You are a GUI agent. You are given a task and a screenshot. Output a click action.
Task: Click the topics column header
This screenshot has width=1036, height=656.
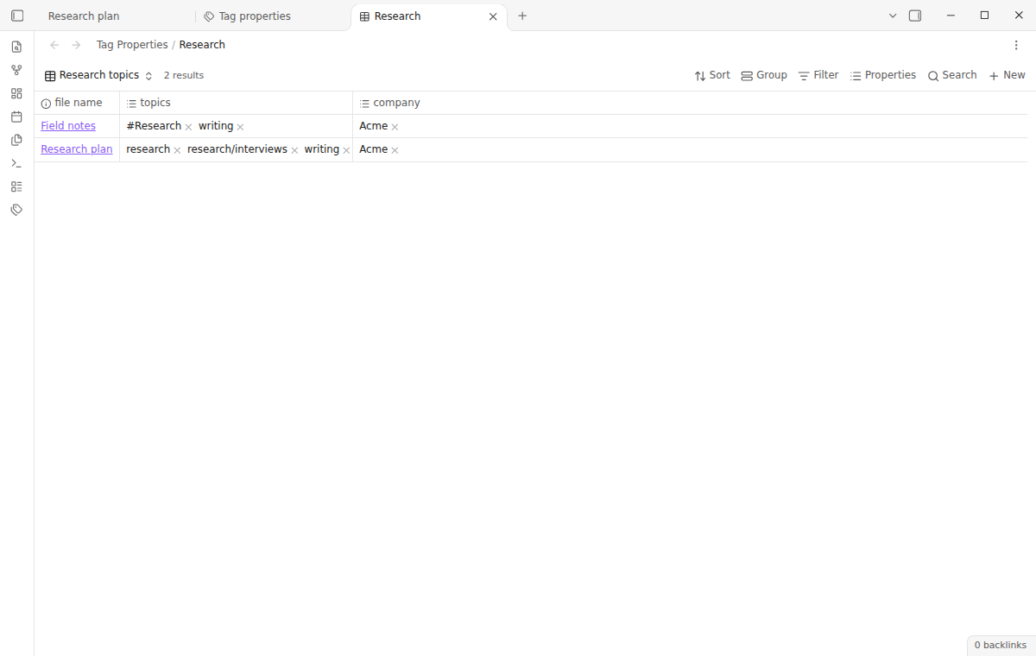[236, 103]
